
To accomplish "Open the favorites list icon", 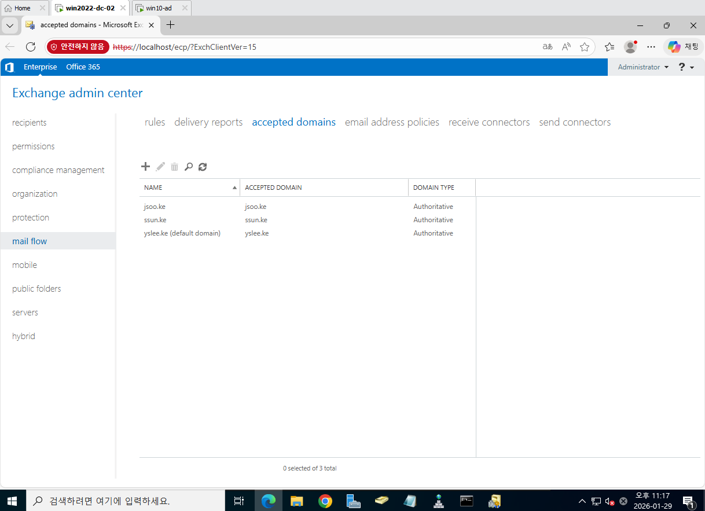I will [x=609, y=47].
